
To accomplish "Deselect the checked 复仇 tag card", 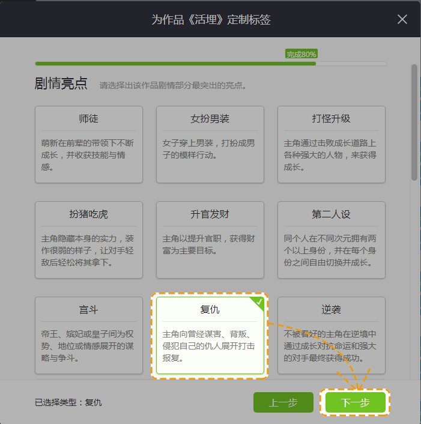I will [210, 335].
